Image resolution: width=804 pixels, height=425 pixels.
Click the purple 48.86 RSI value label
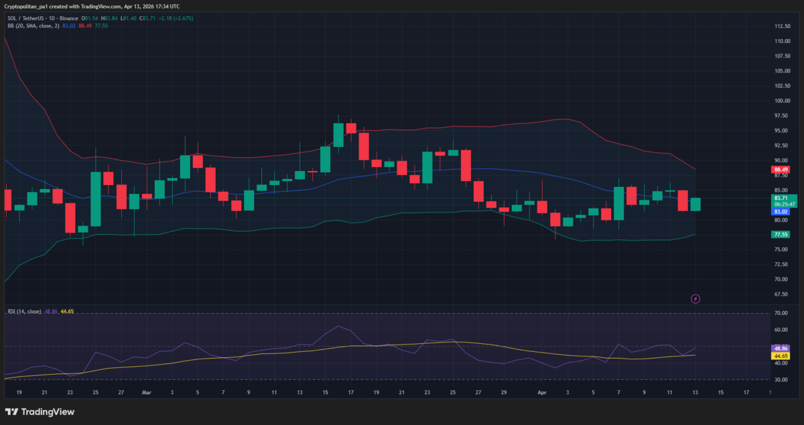point(779,349)
